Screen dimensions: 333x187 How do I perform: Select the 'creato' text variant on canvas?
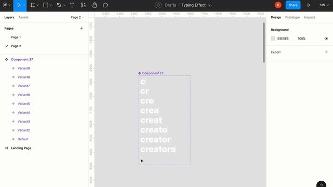click(153, 130)
